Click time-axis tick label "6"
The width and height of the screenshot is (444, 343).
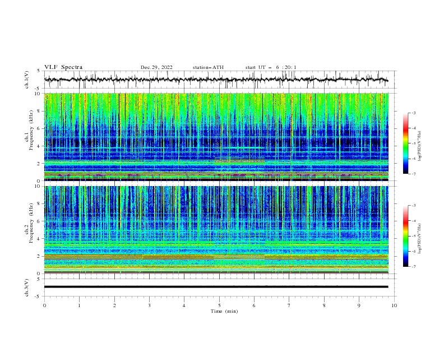(254, 305)
